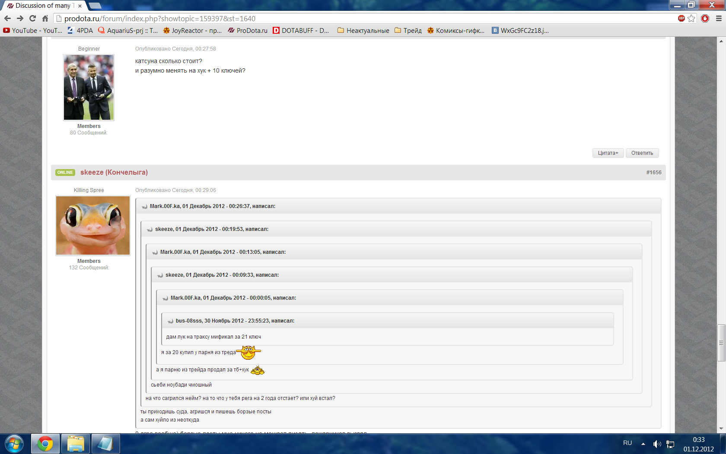The image size is (726, 454).
Task: Open the Неактуальные bookmarks folder
Action: coord(363,31)
